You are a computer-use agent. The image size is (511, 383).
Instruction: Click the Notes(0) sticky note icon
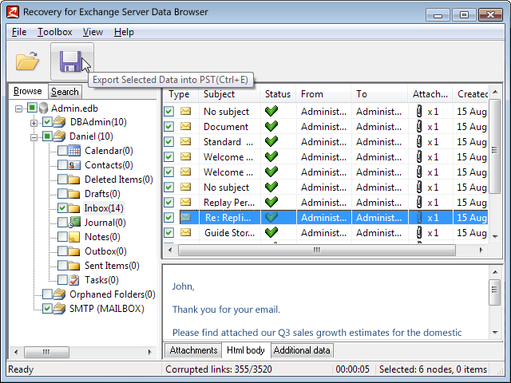pyautogui.click(x=74, y=237)
